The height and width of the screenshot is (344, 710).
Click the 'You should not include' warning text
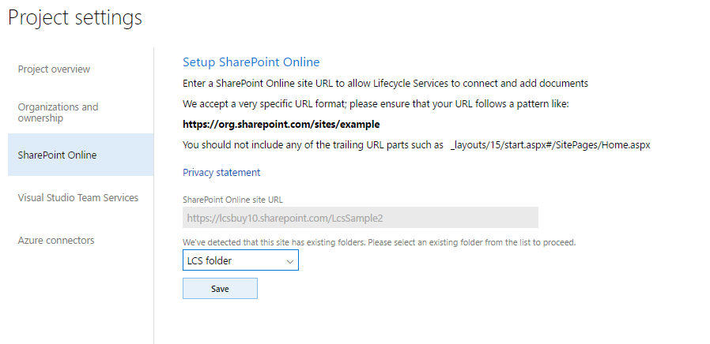pyautogui.click(x=312, y=145)
